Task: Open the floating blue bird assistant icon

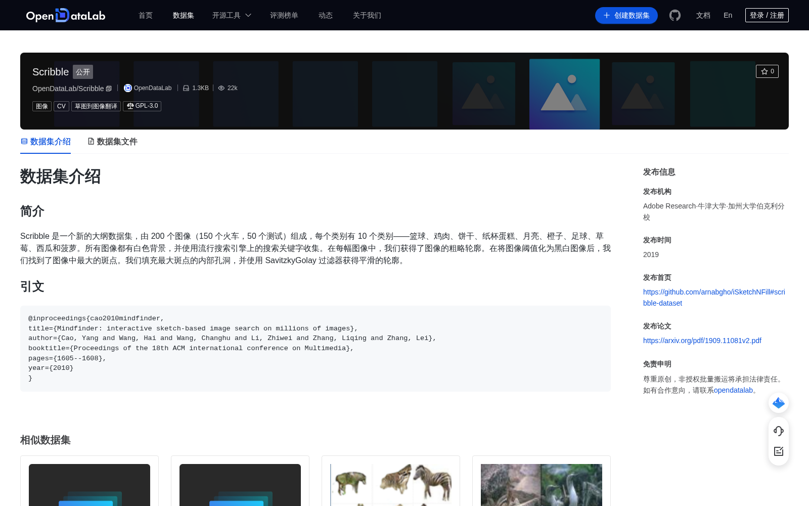Action: coord(779,403)
